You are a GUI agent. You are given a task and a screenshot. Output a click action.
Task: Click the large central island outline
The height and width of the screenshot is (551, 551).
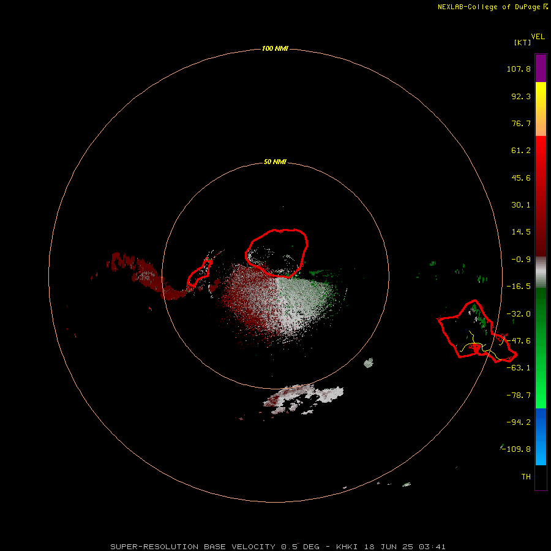point(276,253)
